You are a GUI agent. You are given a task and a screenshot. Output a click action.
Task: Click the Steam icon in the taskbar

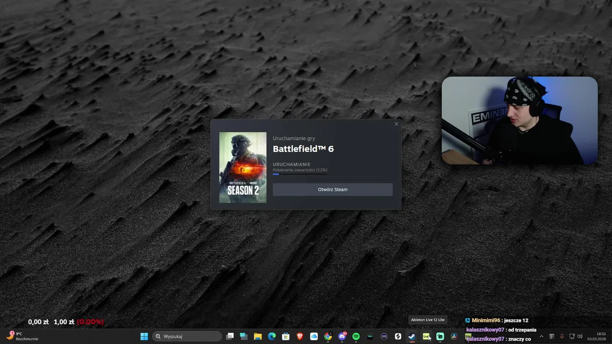[x=412, y=336]
